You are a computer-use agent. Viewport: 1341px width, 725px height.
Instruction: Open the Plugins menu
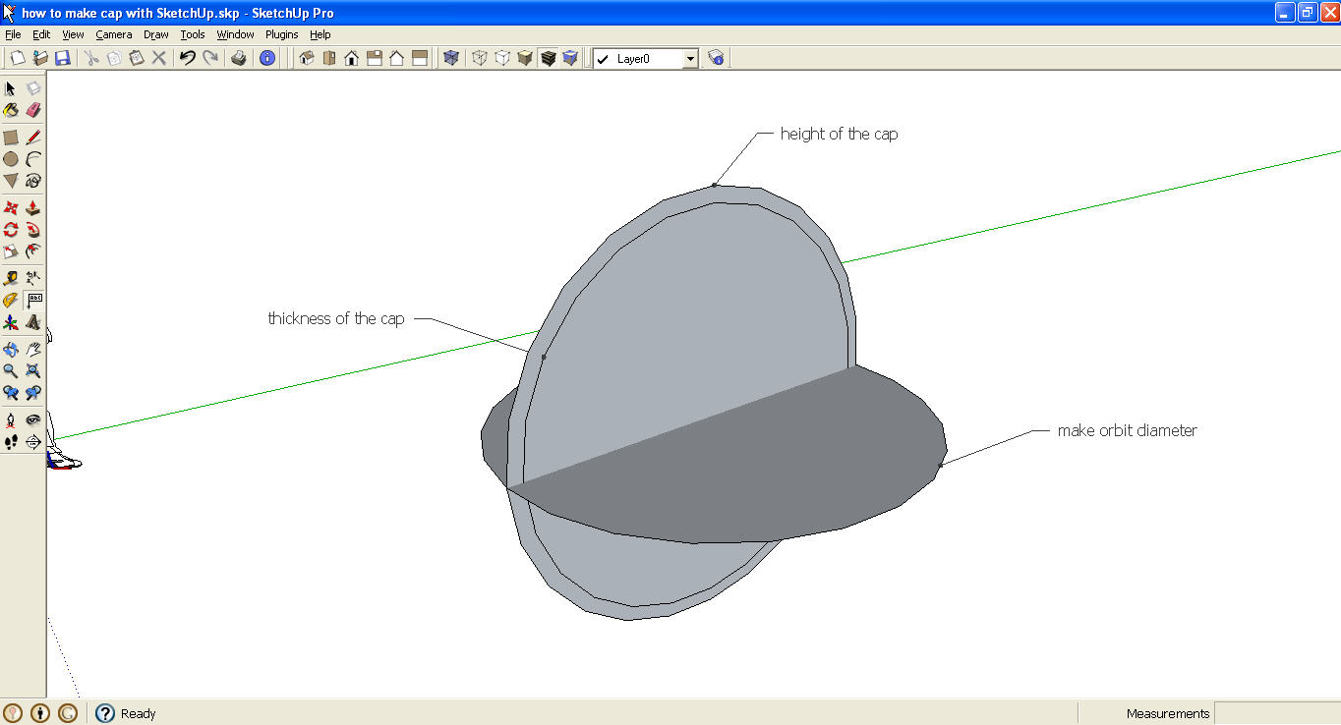281,34
